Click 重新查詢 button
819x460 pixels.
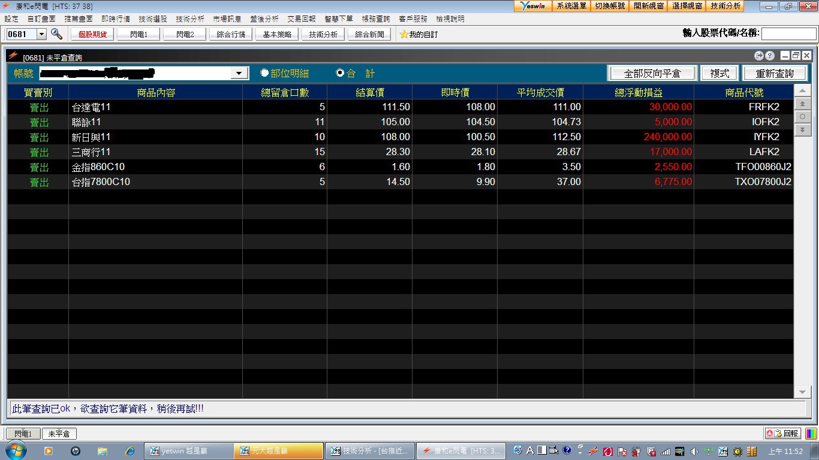click(775, 73)
